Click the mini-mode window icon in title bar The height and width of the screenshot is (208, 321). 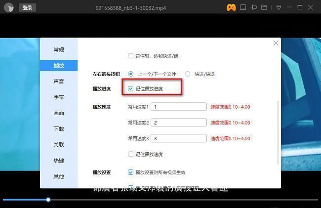tap(243, 7)
